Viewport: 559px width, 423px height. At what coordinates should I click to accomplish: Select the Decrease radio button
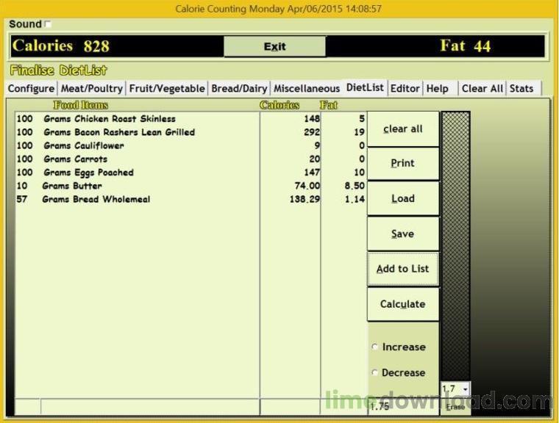click(x=374, y=372)
